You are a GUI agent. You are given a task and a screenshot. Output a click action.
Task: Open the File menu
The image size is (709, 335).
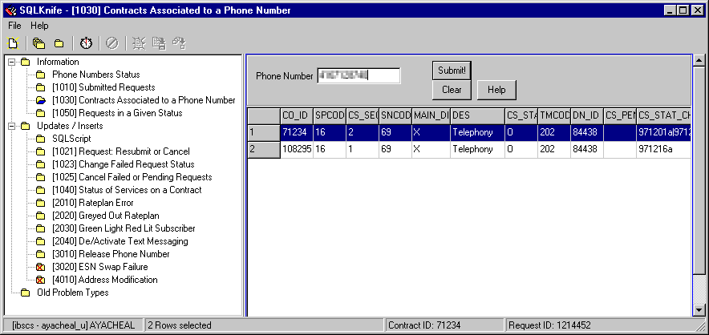tap(14, 26)
